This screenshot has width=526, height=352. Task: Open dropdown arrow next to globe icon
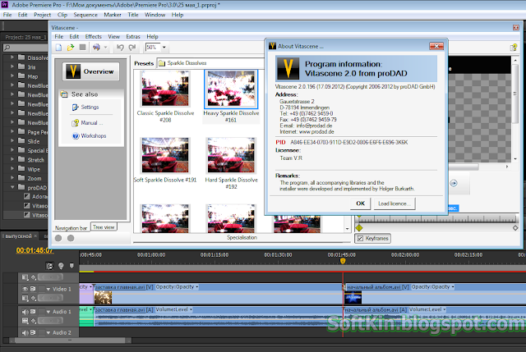(105, 48)
